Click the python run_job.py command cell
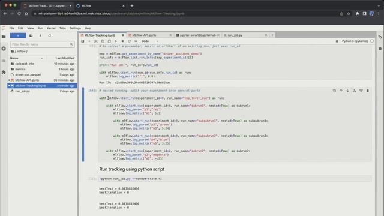Viewport: 384px width, 216px height. (x=235, y=179)
